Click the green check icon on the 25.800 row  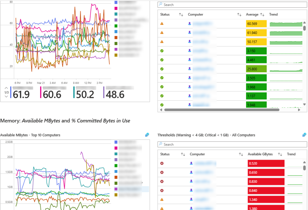pyautogui.click(x=162, y=69)
